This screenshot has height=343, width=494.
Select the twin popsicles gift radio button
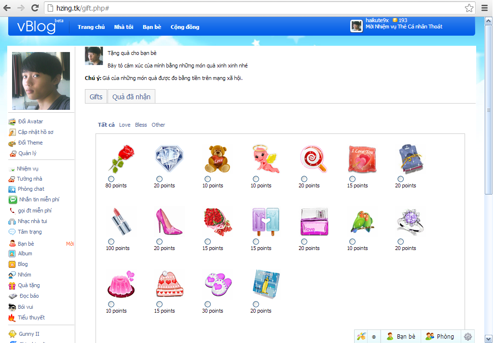coord(256,242)
